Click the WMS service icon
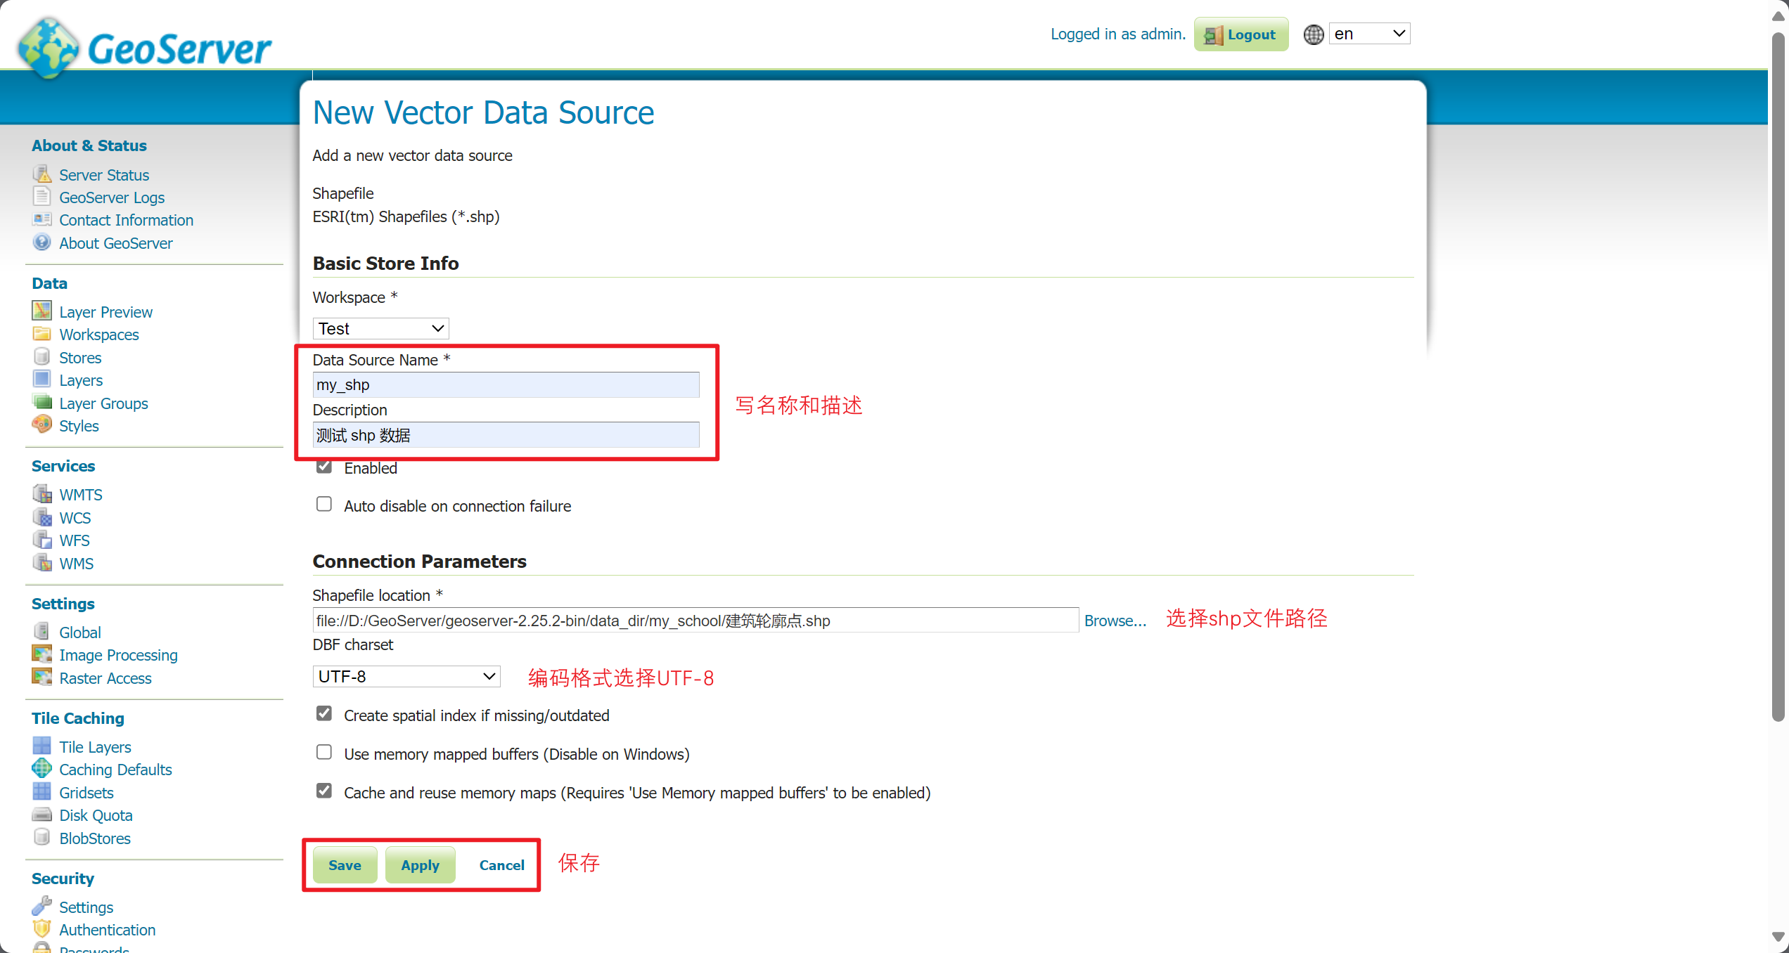Viewport: 1789px width, 953px height. [x=42, y=563]
